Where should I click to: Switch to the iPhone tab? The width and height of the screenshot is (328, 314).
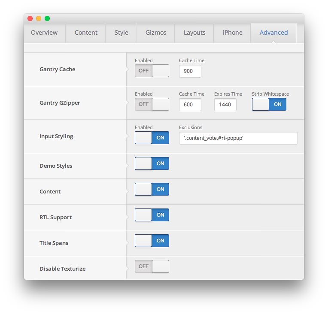click(232, 33)
